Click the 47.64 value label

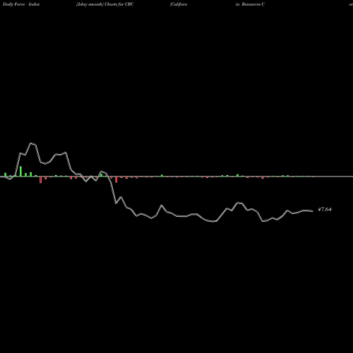coord(325,209)
